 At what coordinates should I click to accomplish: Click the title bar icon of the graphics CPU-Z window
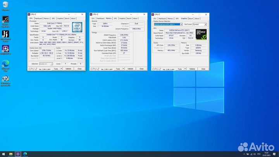pos(153,15)
